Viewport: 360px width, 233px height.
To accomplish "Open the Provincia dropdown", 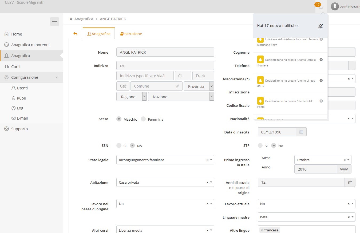I will (x=199, y=86).
